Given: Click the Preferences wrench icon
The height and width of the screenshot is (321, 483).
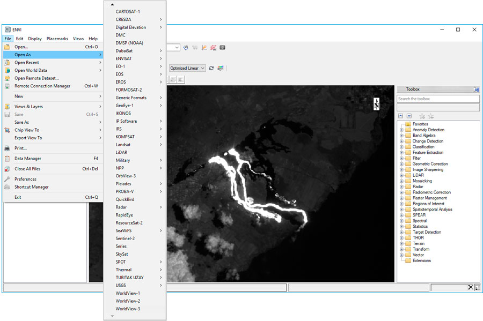Looking at the screenshot, I should click(7, 179).
